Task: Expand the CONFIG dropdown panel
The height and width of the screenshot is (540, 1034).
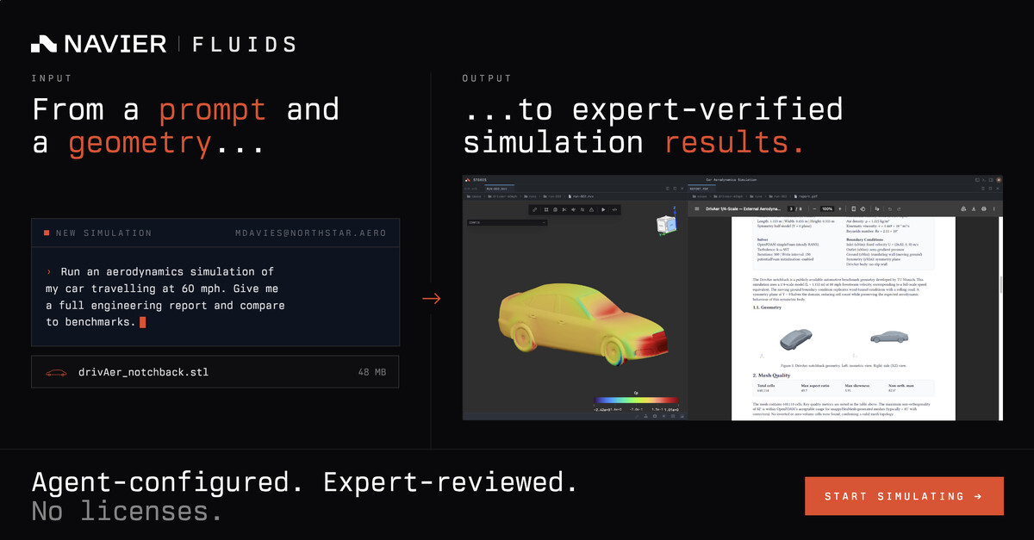Action: [507, 222]
